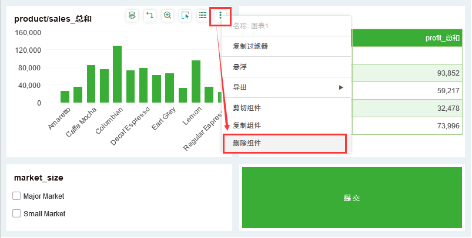Image resolution: width=472 pixels, height=238 pixels.
Task: Select 剪切组件 menu entry
Action: coord(247,108)
